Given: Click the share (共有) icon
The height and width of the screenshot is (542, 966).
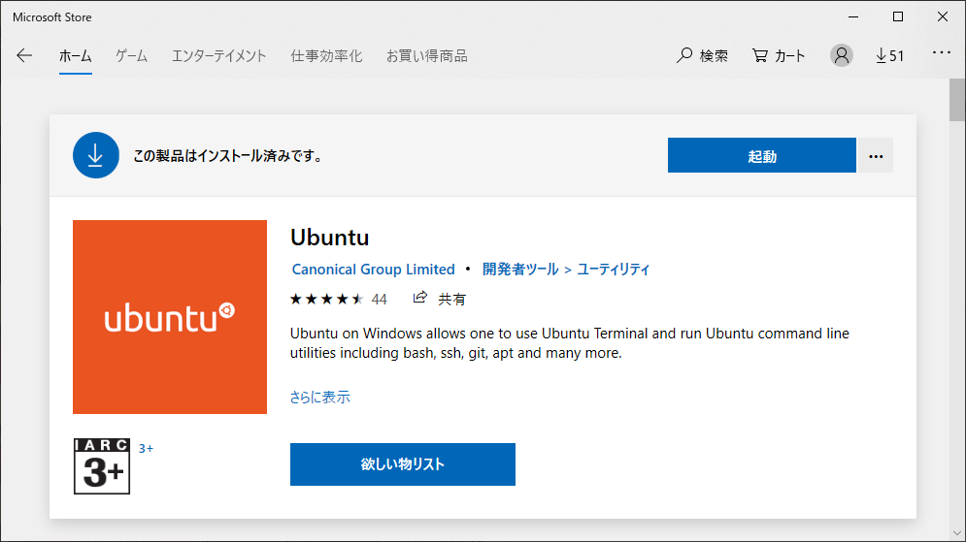Looking at the screenshot, I should (420, 298).
